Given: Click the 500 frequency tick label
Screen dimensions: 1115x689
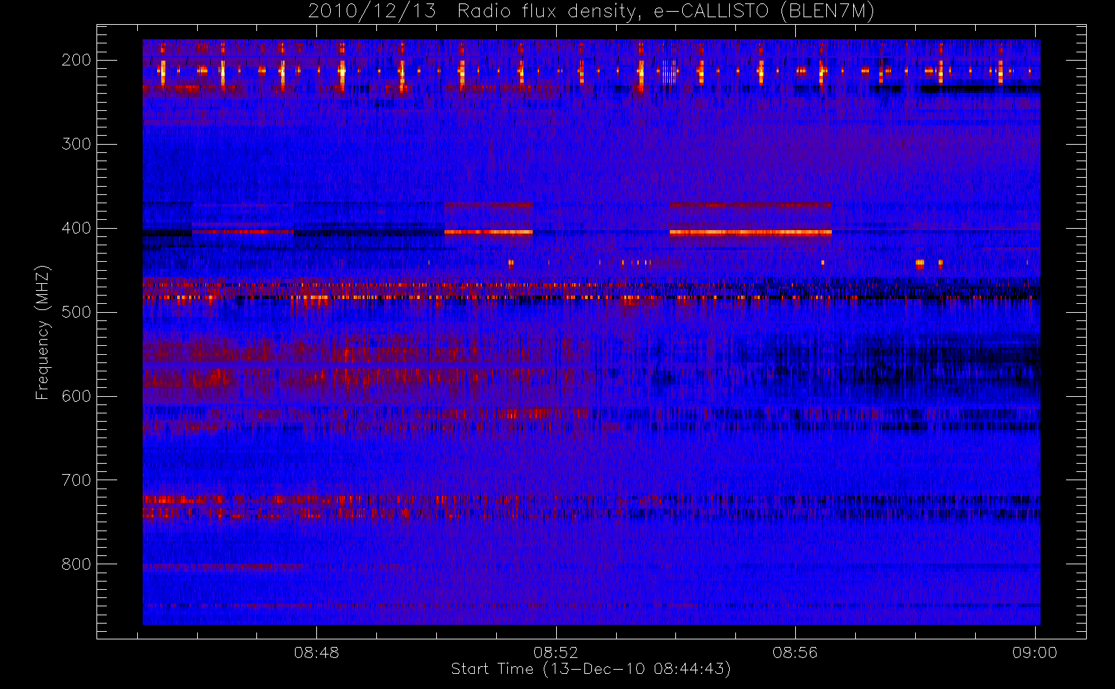Looking at the screenshot, I should coord(76,312).
